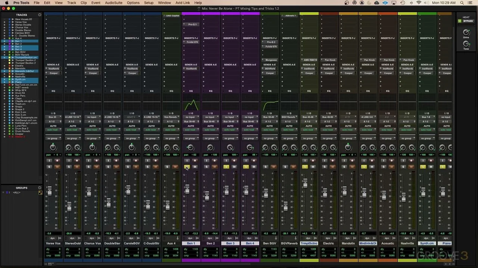Screen dimensions: 478x268
Task: Open the Pan Knob insert on Electric
Action: (x=330, y=60)
